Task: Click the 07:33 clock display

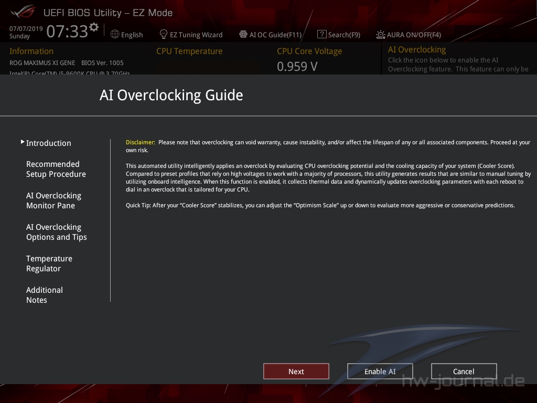Action: [67, 31]
